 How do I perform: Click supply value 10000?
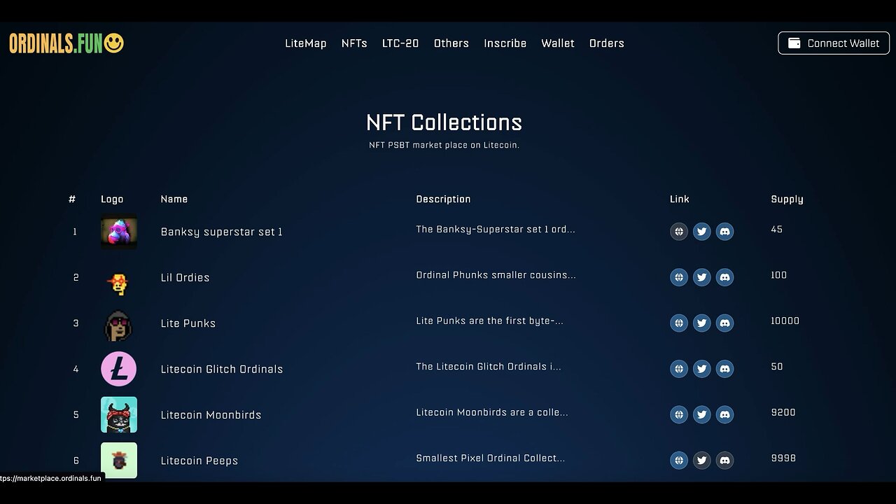coord(785,321)
